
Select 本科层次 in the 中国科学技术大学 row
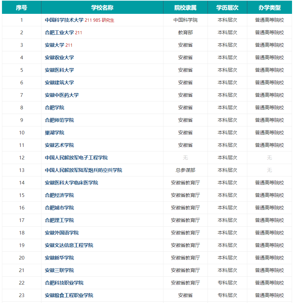pyautogui.click(x=227, y=20)
